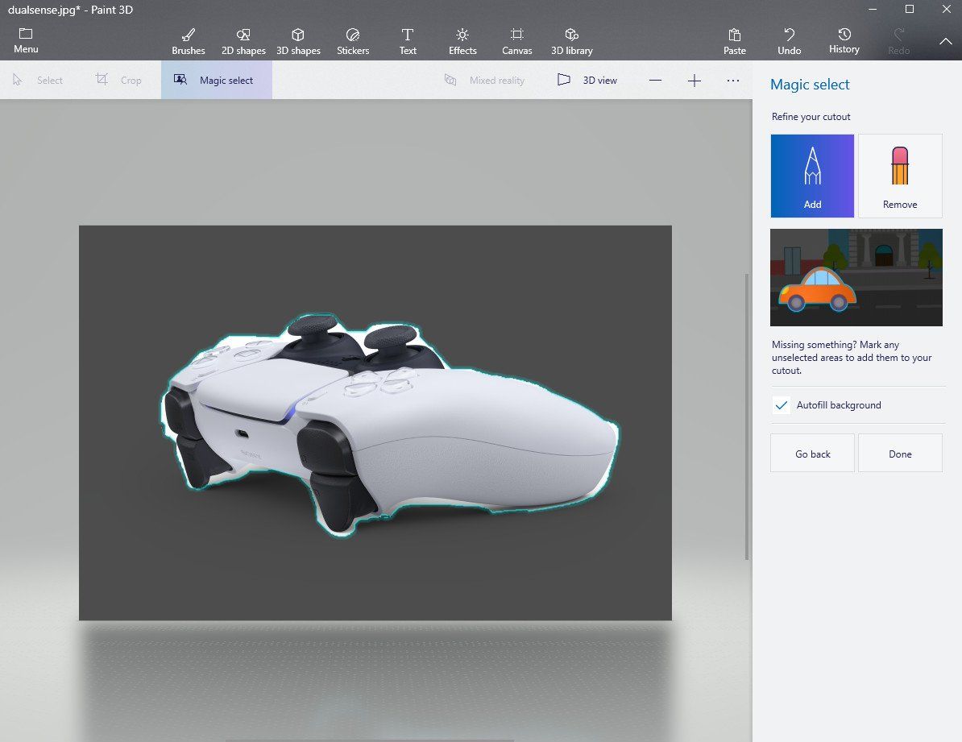Image resolution: width=962 pixels, height=742 pixels.
Task: Click the Go back button
Action: point(812,454)
